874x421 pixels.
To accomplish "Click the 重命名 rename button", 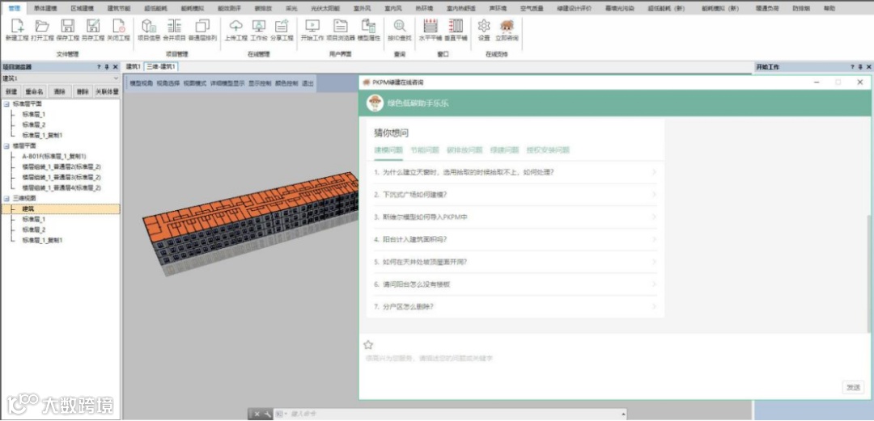I will tap(34, 92).
